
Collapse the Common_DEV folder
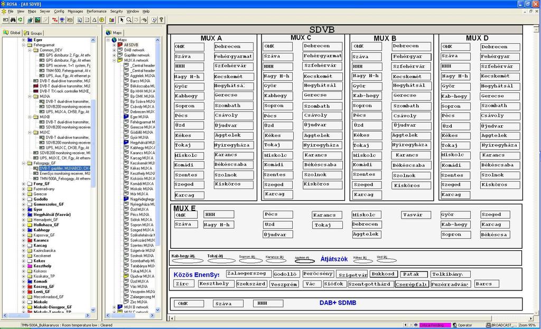pos(30,50)
